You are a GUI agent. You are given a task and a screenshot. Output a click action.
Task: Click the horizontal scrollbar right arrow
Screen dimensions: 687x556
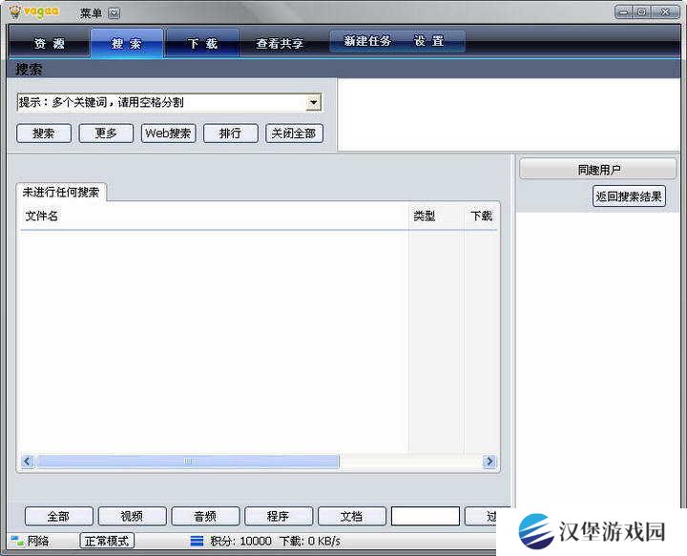click(x=489, y=462)
